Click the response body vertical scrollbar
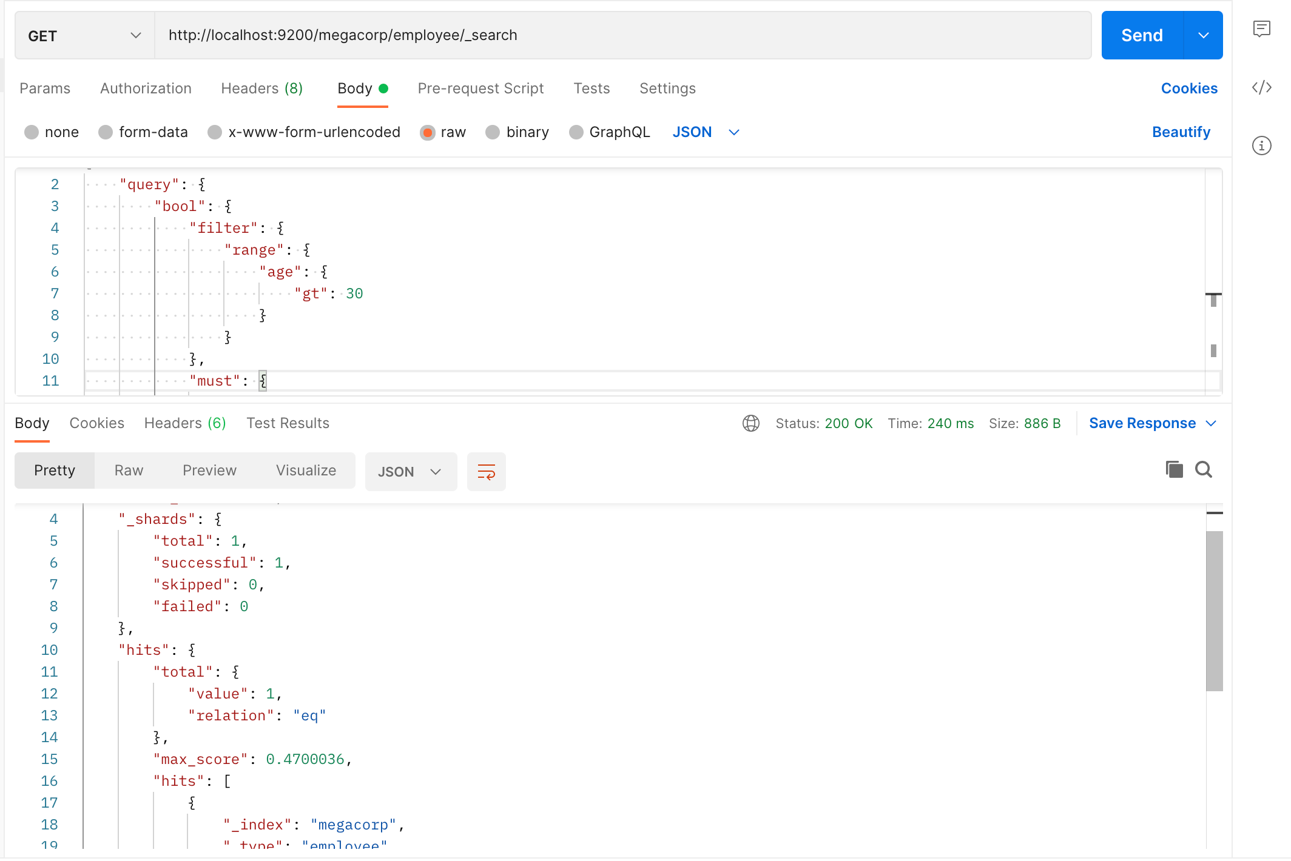Image resolution: width=1291 pixels, height=861 pixels. pyautogui.click(x=1214, y=610)
